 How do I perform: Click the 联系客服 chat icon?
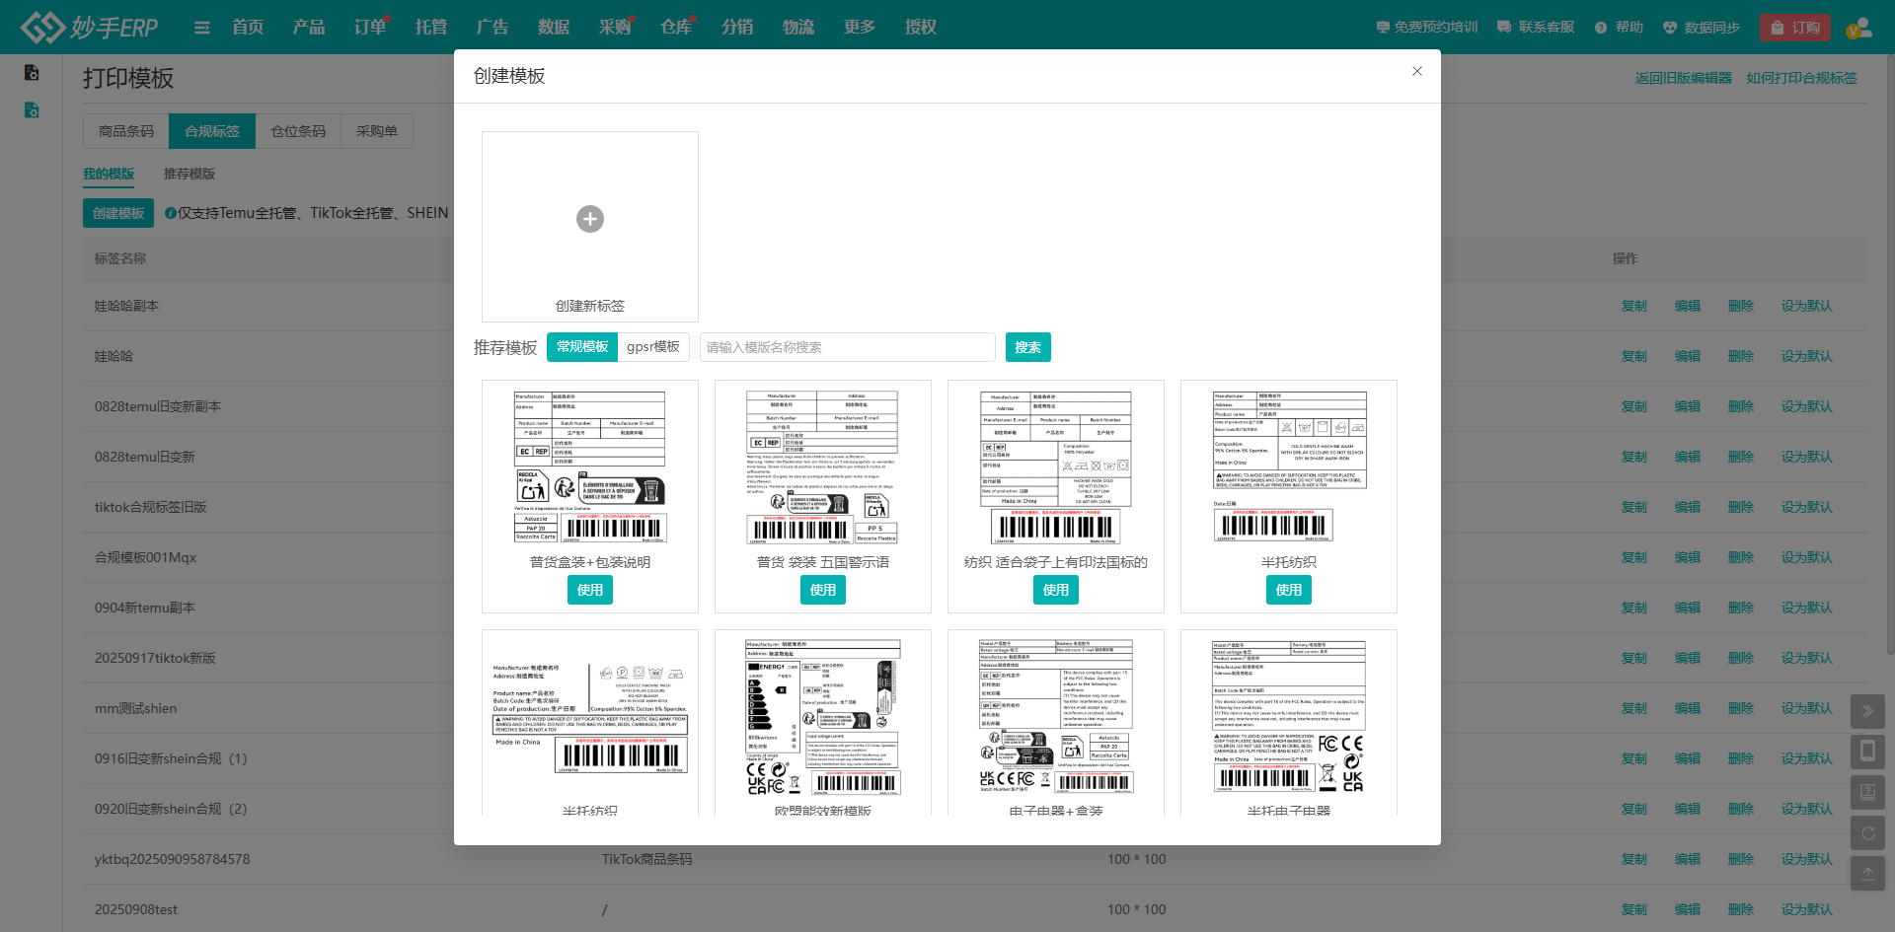[1504, 28]
